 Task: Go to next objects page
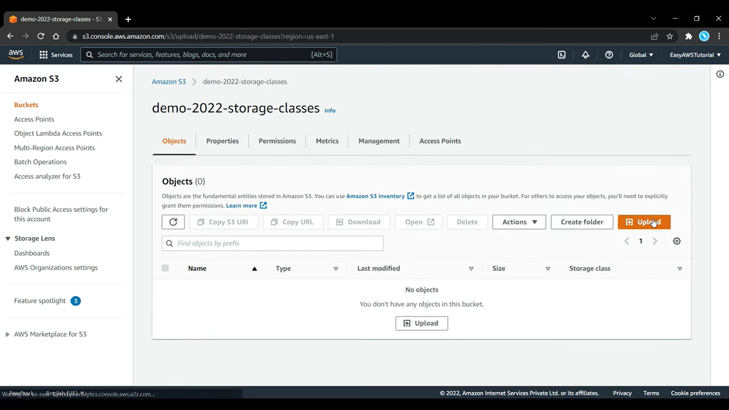(655, 241)
